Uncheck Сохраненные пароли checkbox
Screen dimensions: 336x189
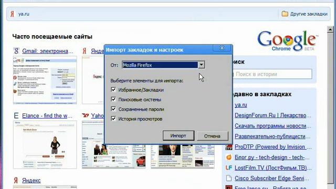113,109
